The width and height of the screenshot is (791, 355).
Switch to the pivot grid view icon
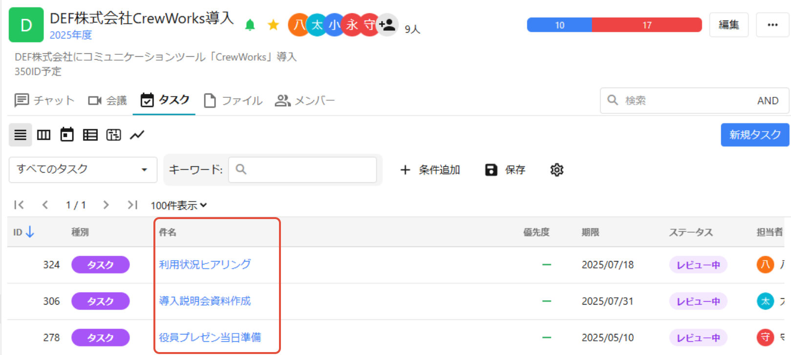(114, 135)
